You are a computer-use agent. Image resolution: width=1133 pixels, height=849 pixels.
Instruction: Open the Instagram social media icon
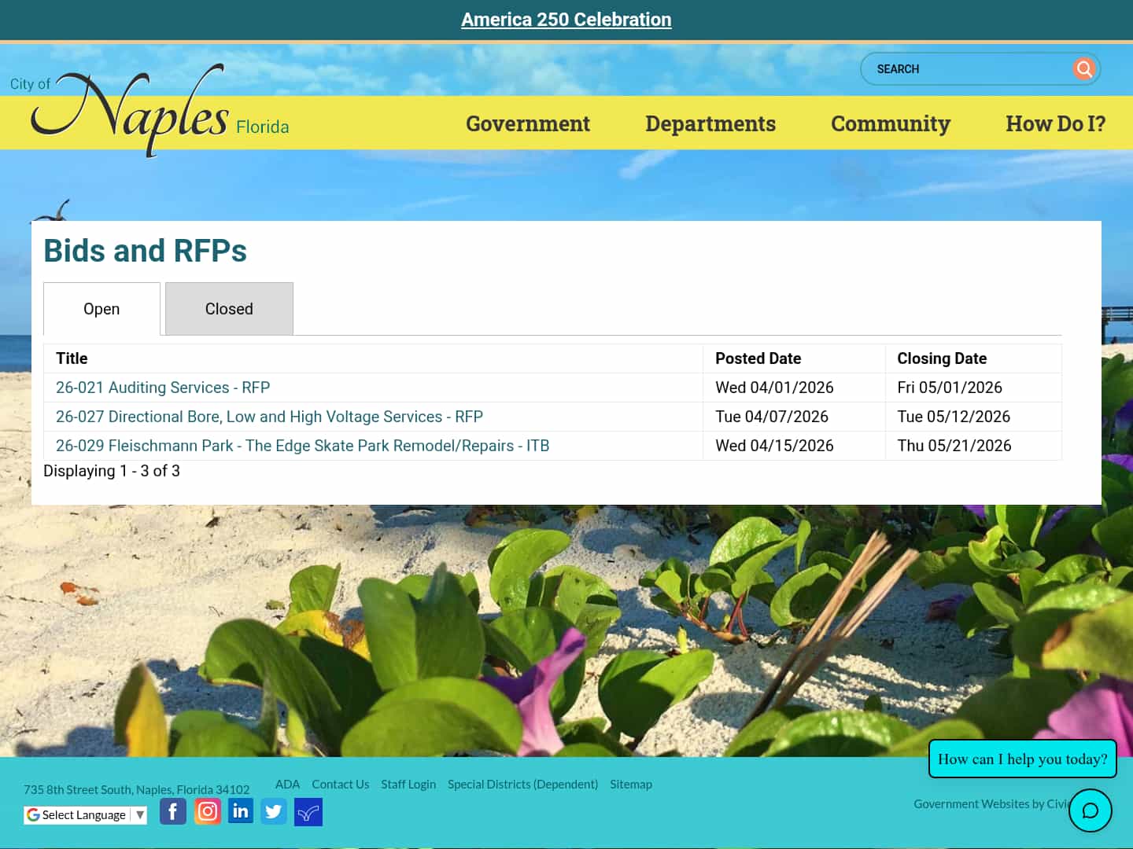(x=207, y=810)
